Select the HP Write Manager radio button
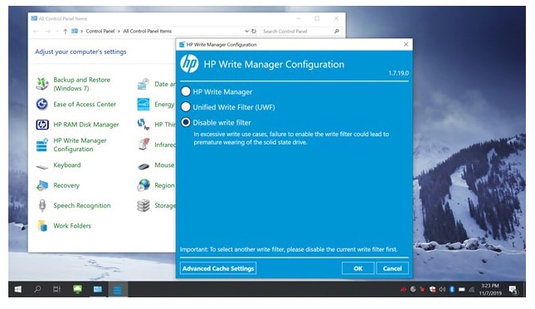535x309 pixels. [x=186, y=91]
